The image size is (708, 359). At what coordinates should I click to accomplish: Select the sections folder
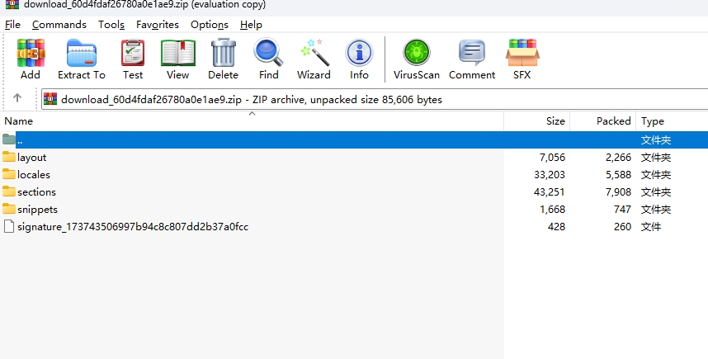pos(36,192)
